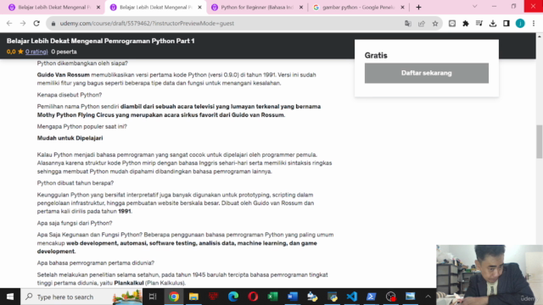Switch to gambar python Google tab
This screenshot has height=305, width=543.
pyautogui.click(x=358, y=8)
